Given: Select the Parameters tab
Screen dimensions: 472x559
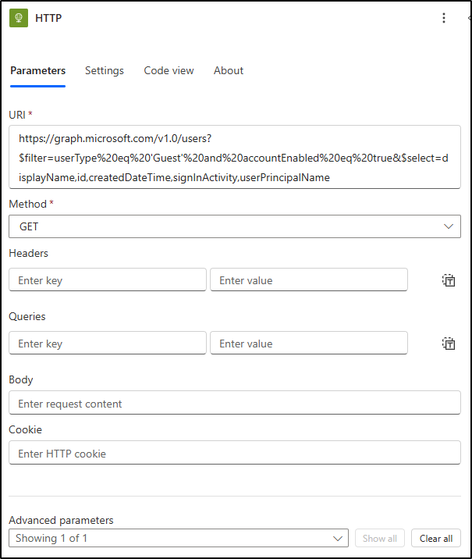Looking at the screenshot, I should (37, 70).
